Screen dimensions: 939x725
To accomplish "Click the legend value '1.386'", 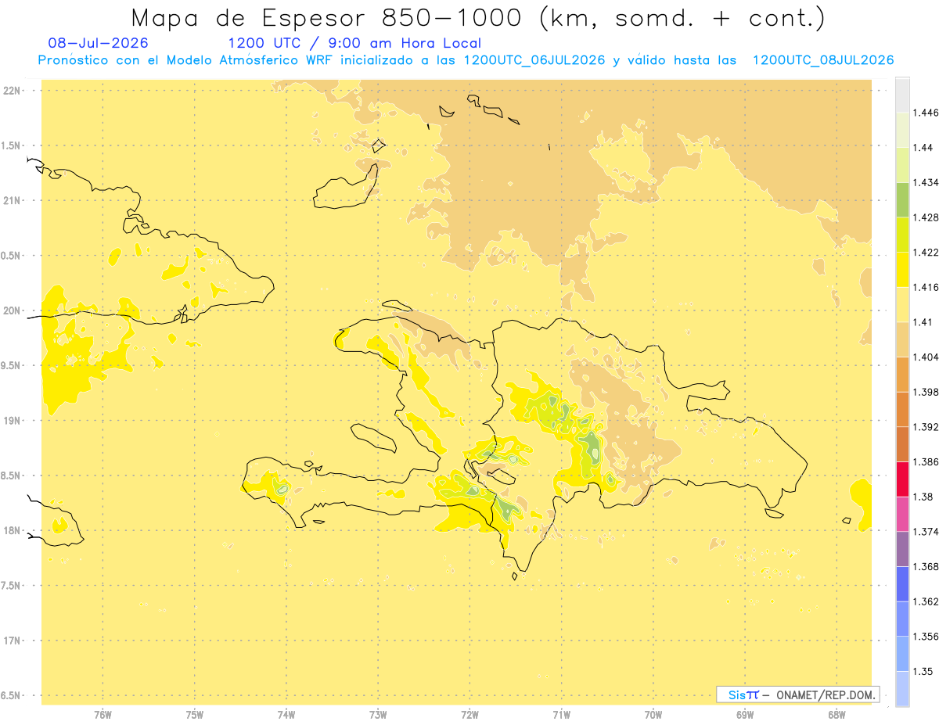I will click(926, 461).
